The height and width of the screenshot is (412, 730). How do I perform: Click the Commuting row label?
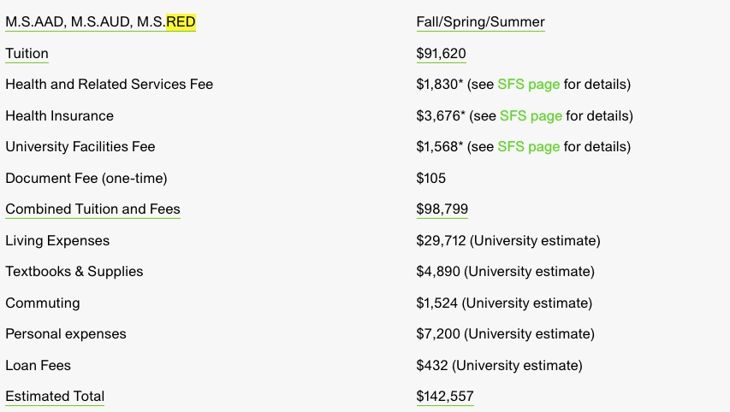click(43, 303)
